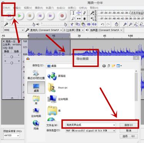Image resolution: width=144 pixels, height=143 pixels.
Task: Click the Fit Selection zoom icon
Action: (x=136, y=24)
